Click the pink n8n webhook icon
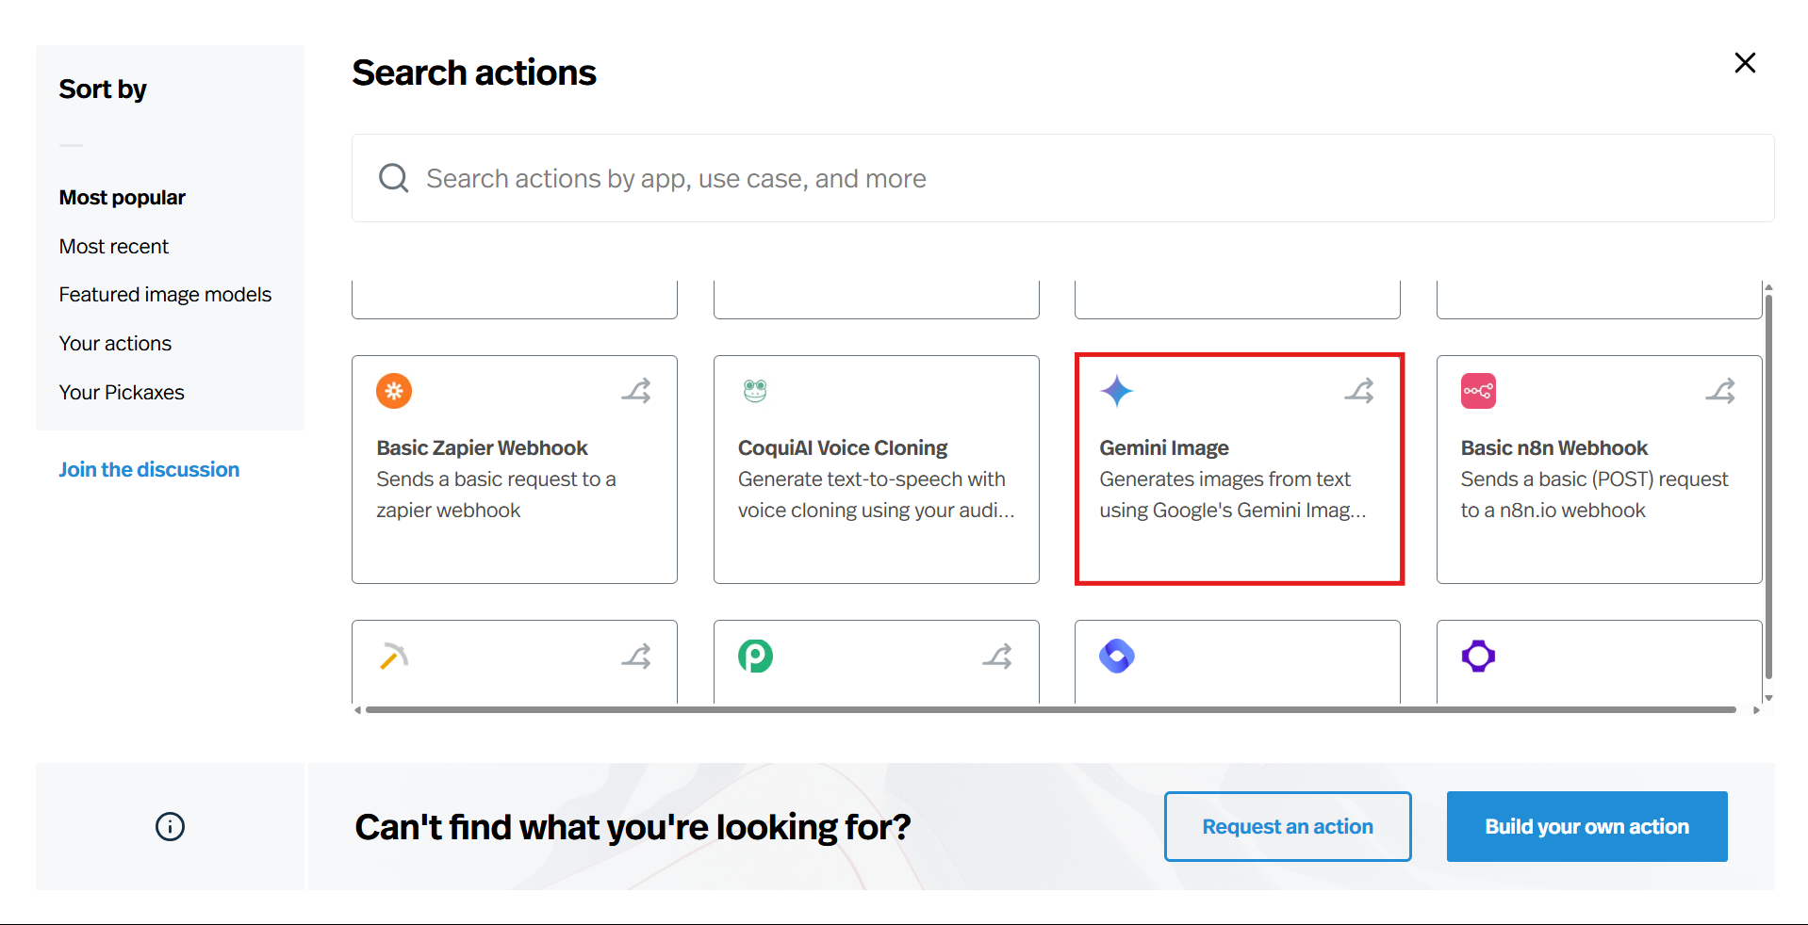Image resolution: width=1808 pixels, height=925 pixels. click(x=1478, y=391)
